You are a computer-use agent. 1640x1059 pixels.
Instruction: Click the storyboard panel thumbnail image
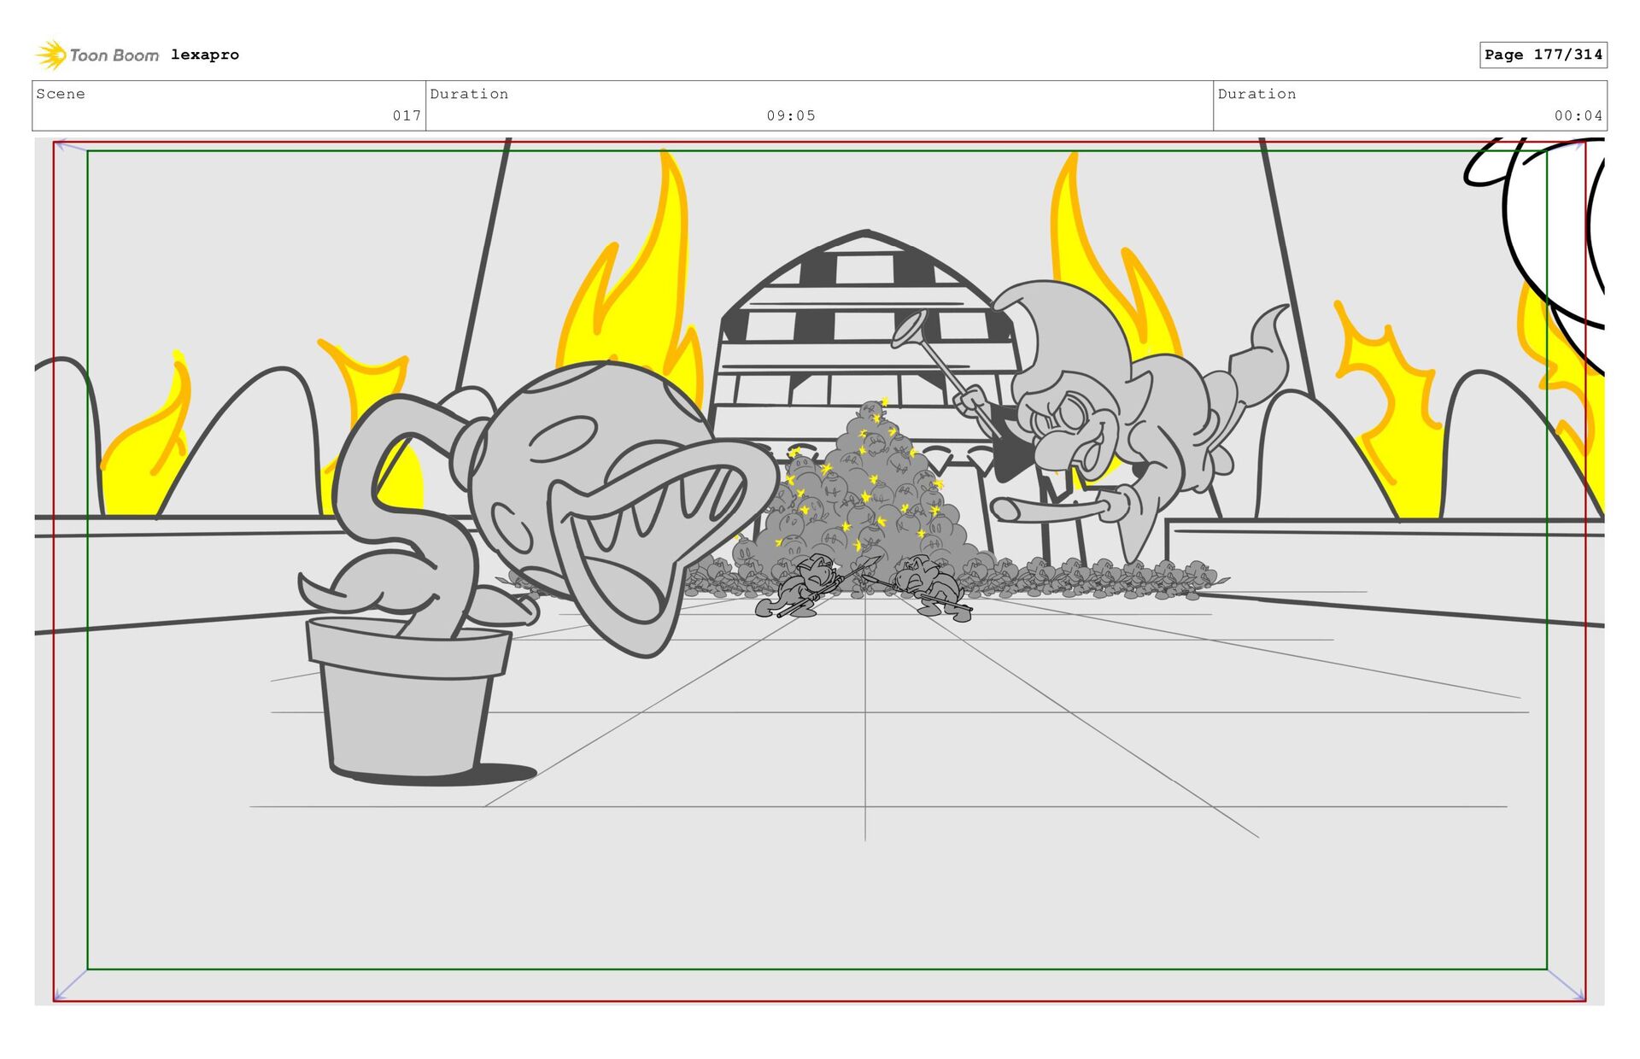tap(819, 571)
